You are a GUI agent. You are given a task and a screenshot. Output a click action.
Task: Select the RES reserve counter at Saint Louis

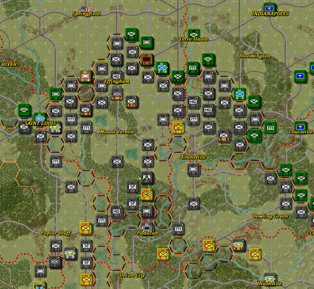[x=39, y=118]
